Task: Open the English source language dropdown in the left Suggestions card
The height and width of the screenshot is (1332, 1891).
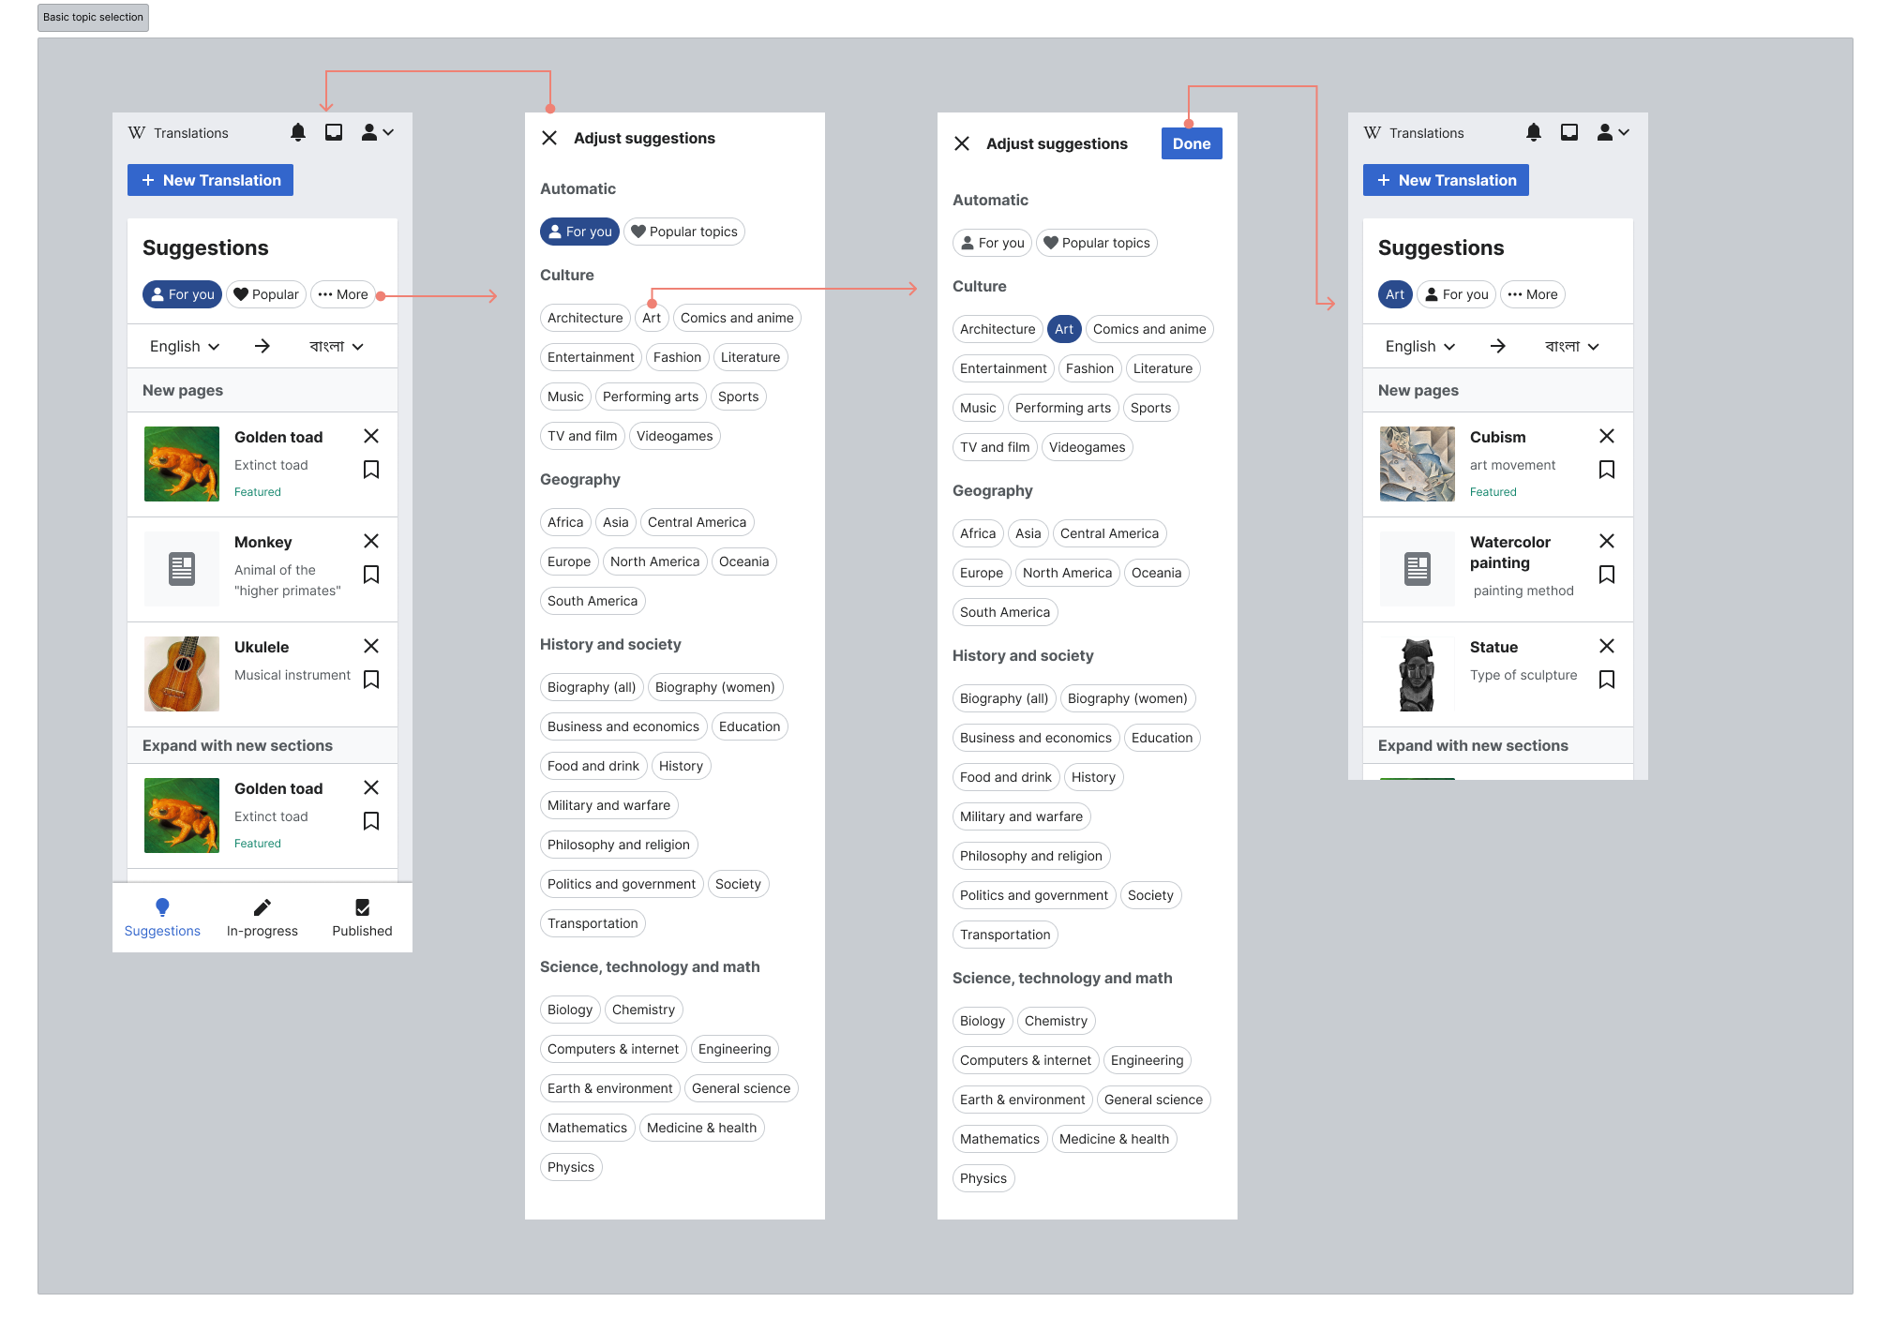Action: coord(185,346)
